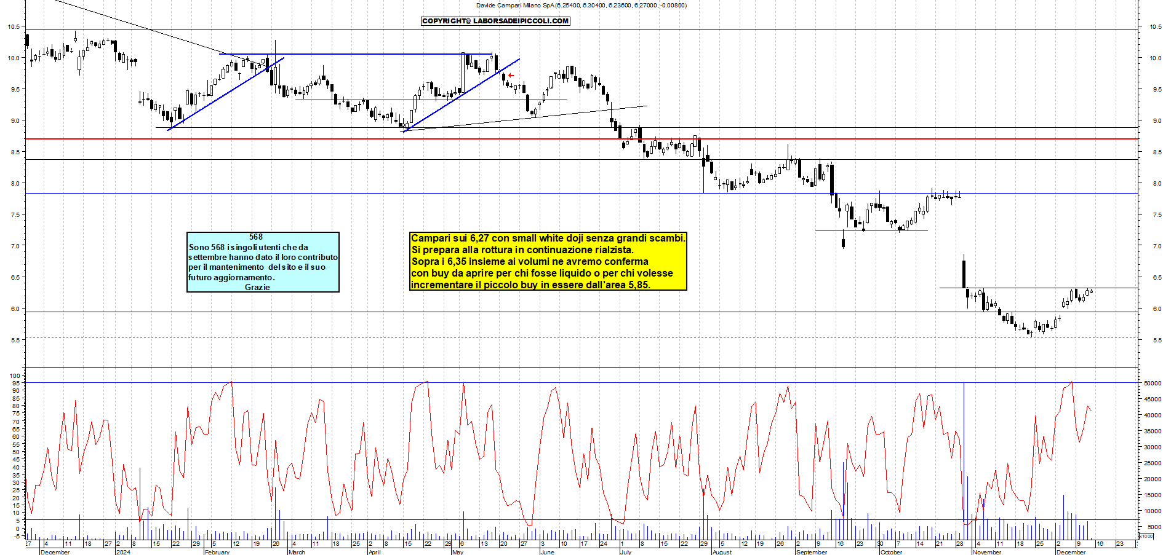Click the July label on the time axis
This screenshot has height=555, width=1163.
click(625, 552)
